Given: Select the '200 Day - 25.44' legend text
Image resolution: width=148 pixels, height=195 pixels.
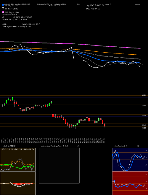Looking at the screenshot, I should click(x=12, y=12).
